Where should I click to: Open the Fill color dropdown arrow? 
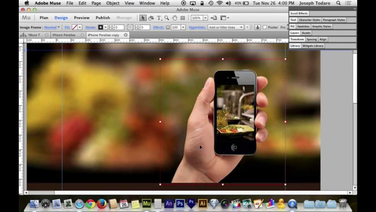(x=79, y=27)
